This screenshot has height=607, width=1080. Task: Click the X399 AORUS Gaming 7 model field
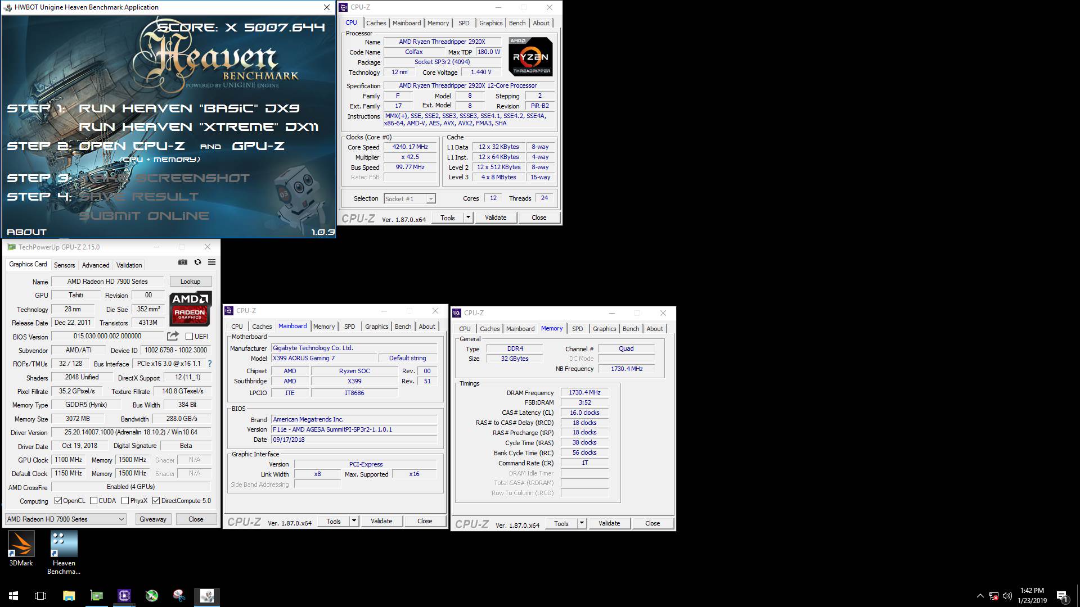[324, 358]
